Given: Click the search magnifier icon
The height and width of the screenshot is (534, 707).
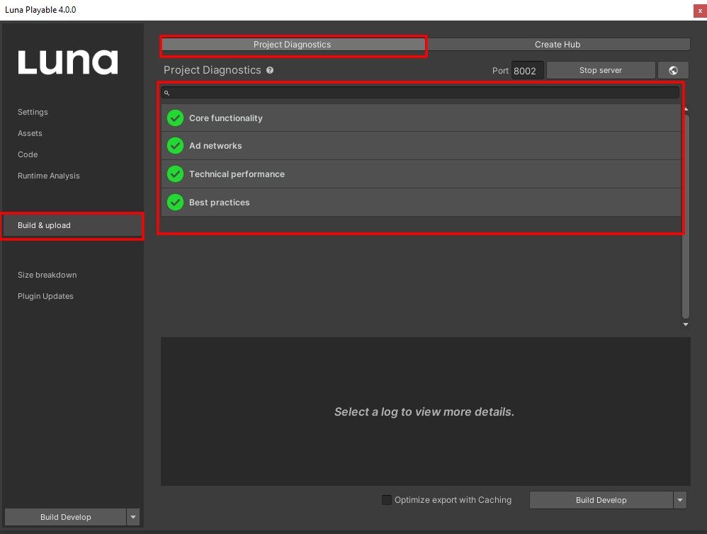Looking at the screenshot, I should [166, 93].
